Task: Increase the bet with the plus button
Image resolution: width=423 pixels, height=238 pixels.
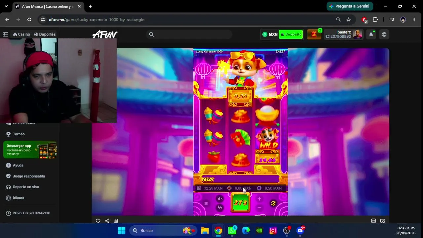Action: (x=259, y=199)
